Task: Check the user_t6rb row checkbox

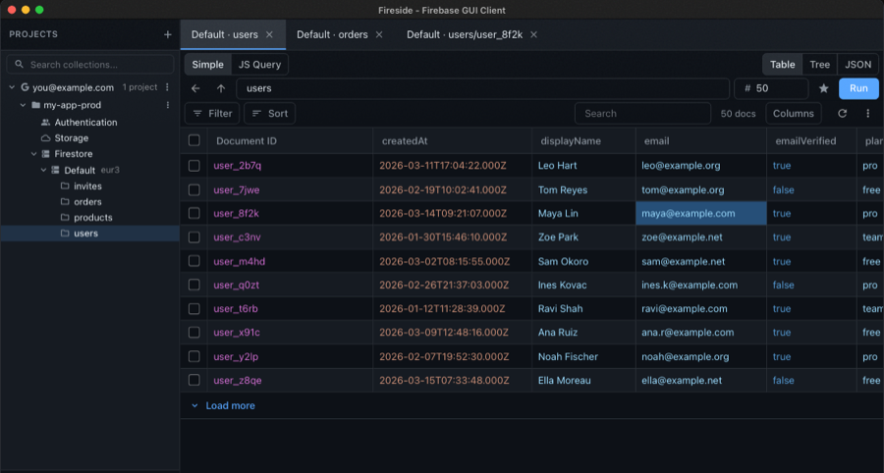Action: [x=193, y=308]
